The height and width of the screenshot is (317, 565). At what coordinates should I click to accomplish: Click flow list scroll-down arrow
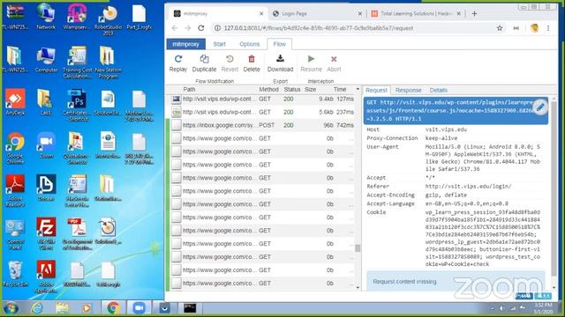(358, 287)
